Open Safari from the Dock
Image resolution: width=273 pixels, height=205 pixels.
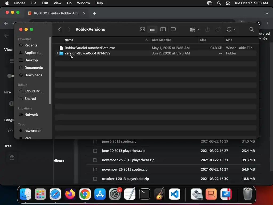(55, 194)
